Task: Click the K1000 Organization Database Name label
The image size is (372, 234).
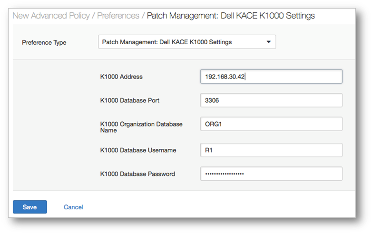Action: click(x=141, y=127)
